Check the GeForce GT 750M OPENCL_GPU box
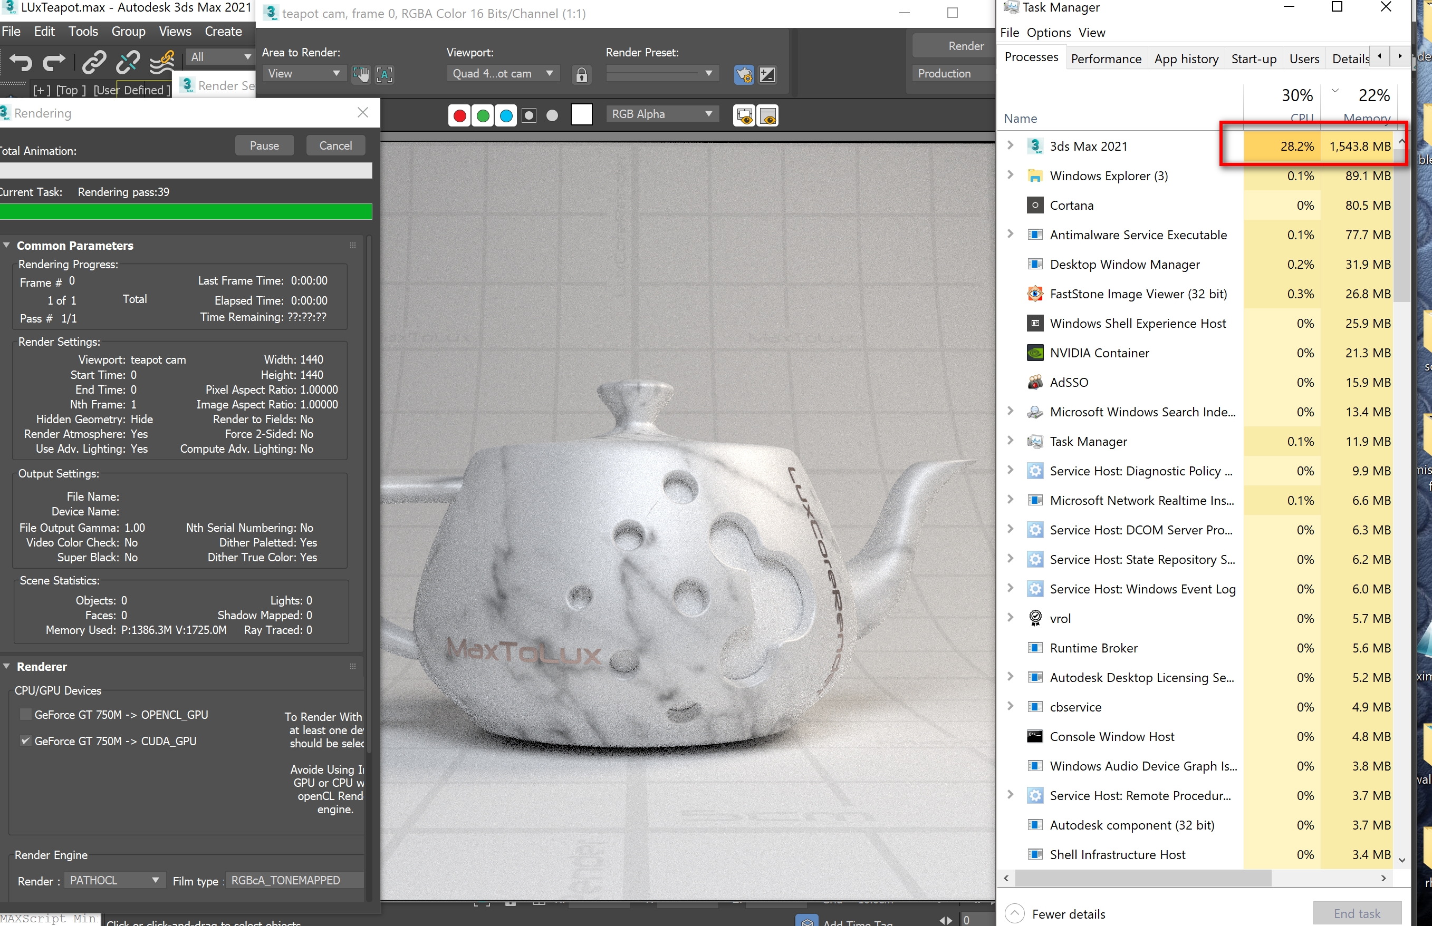Viewport: 1432px width, 926px height. (26, 714)
